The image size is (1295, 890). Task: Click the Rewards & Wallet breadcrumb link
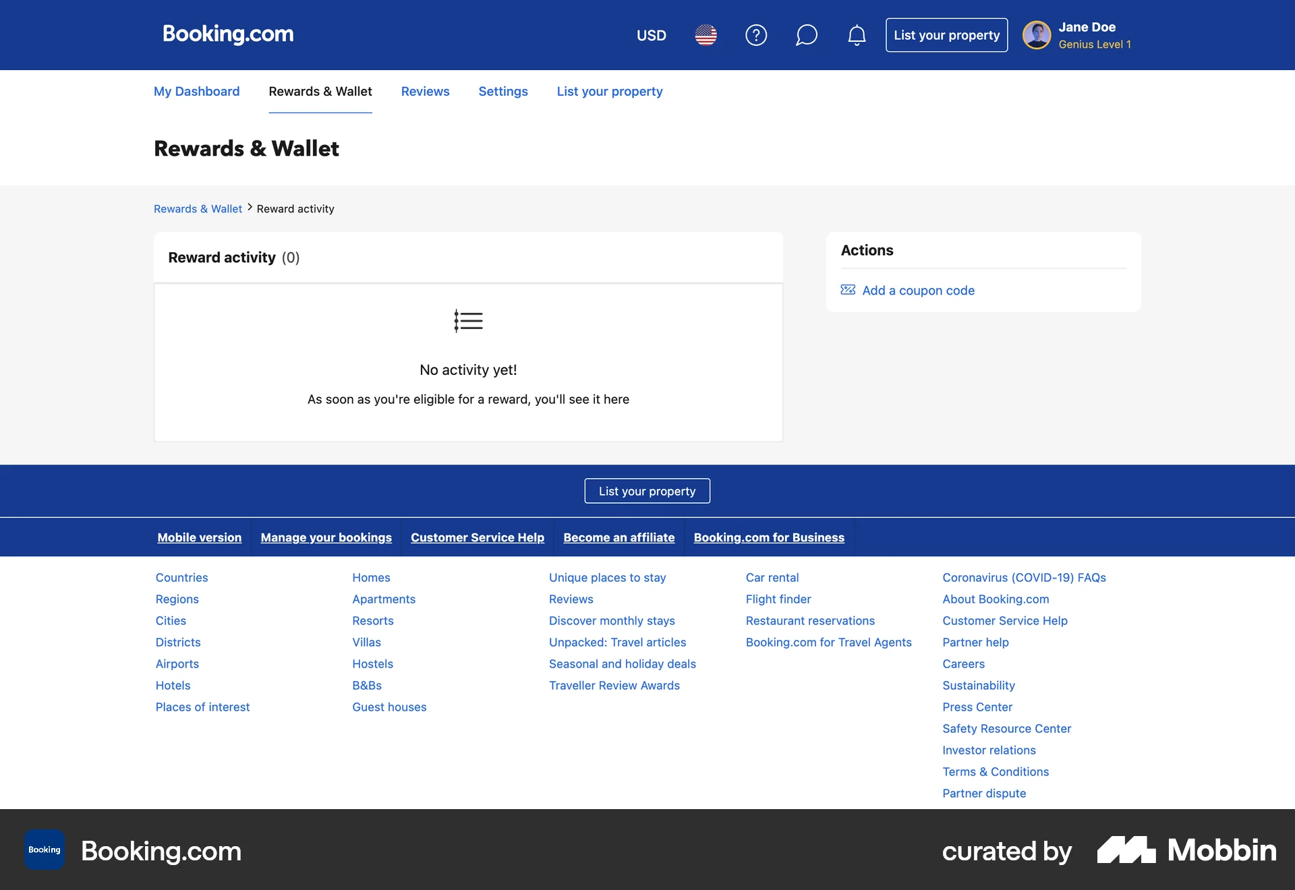click(x=197, y=208)
